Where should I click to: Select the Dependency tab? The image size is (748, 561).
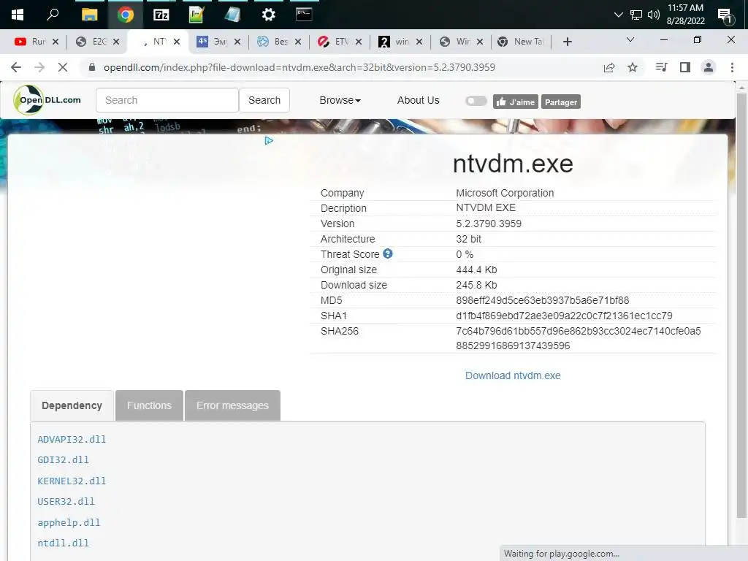pos(72,405)
